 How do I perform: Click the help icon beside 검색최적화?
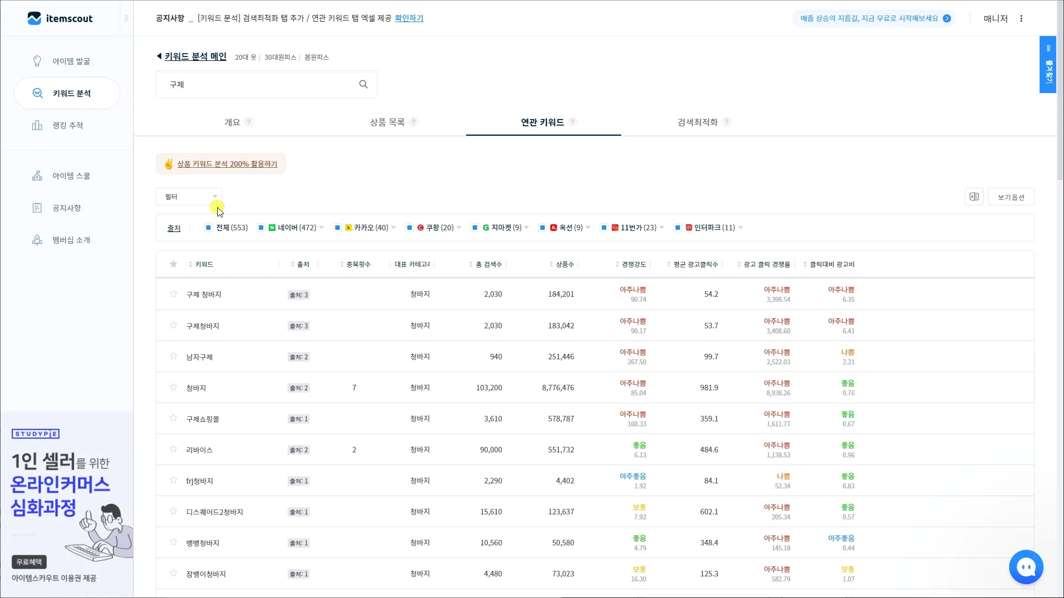tap(727, 122)
